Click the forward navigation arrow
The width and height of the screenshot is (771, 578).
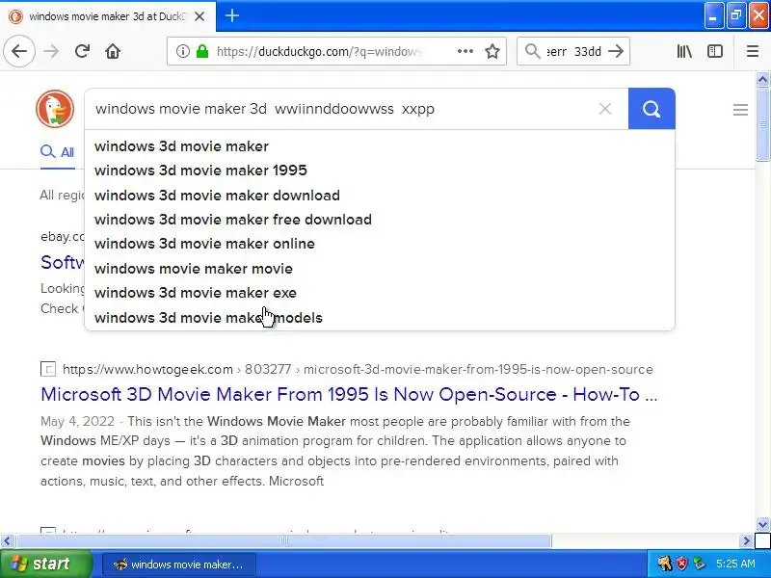(x=51, y=51)
